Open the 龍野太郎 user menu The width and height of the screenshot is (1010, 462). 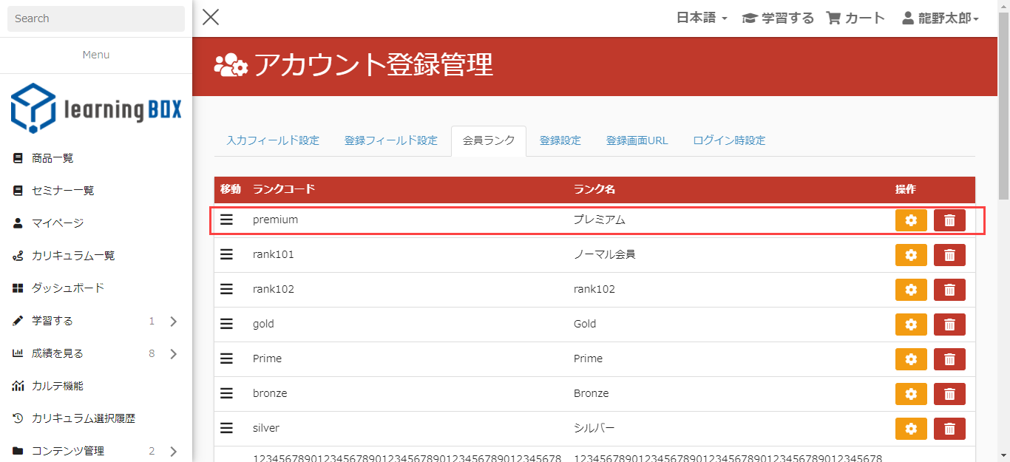point(940,18)
